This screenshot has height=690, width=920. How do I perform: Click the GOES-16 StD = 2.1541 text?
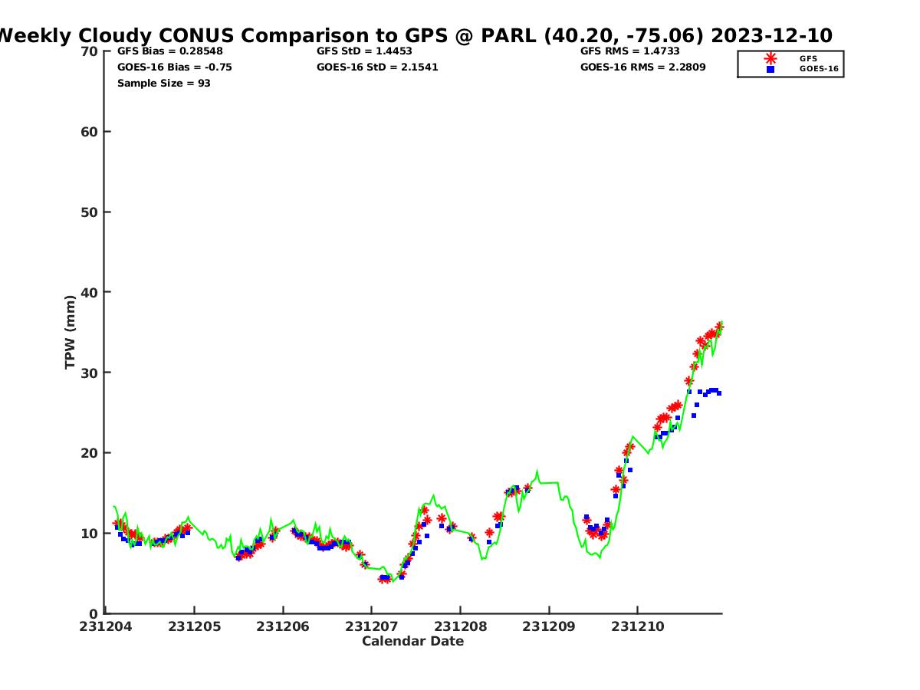[x=377, y=67]
